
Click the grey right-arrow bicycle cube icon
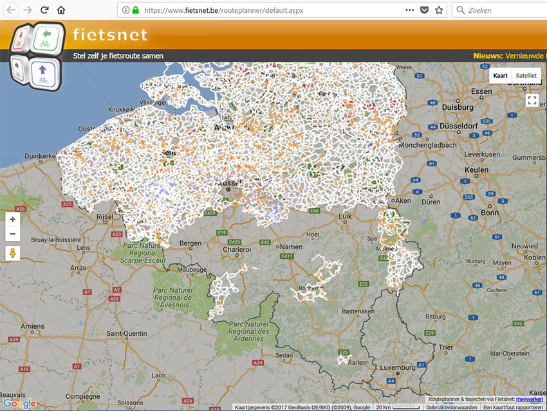(x=17, y=70)
